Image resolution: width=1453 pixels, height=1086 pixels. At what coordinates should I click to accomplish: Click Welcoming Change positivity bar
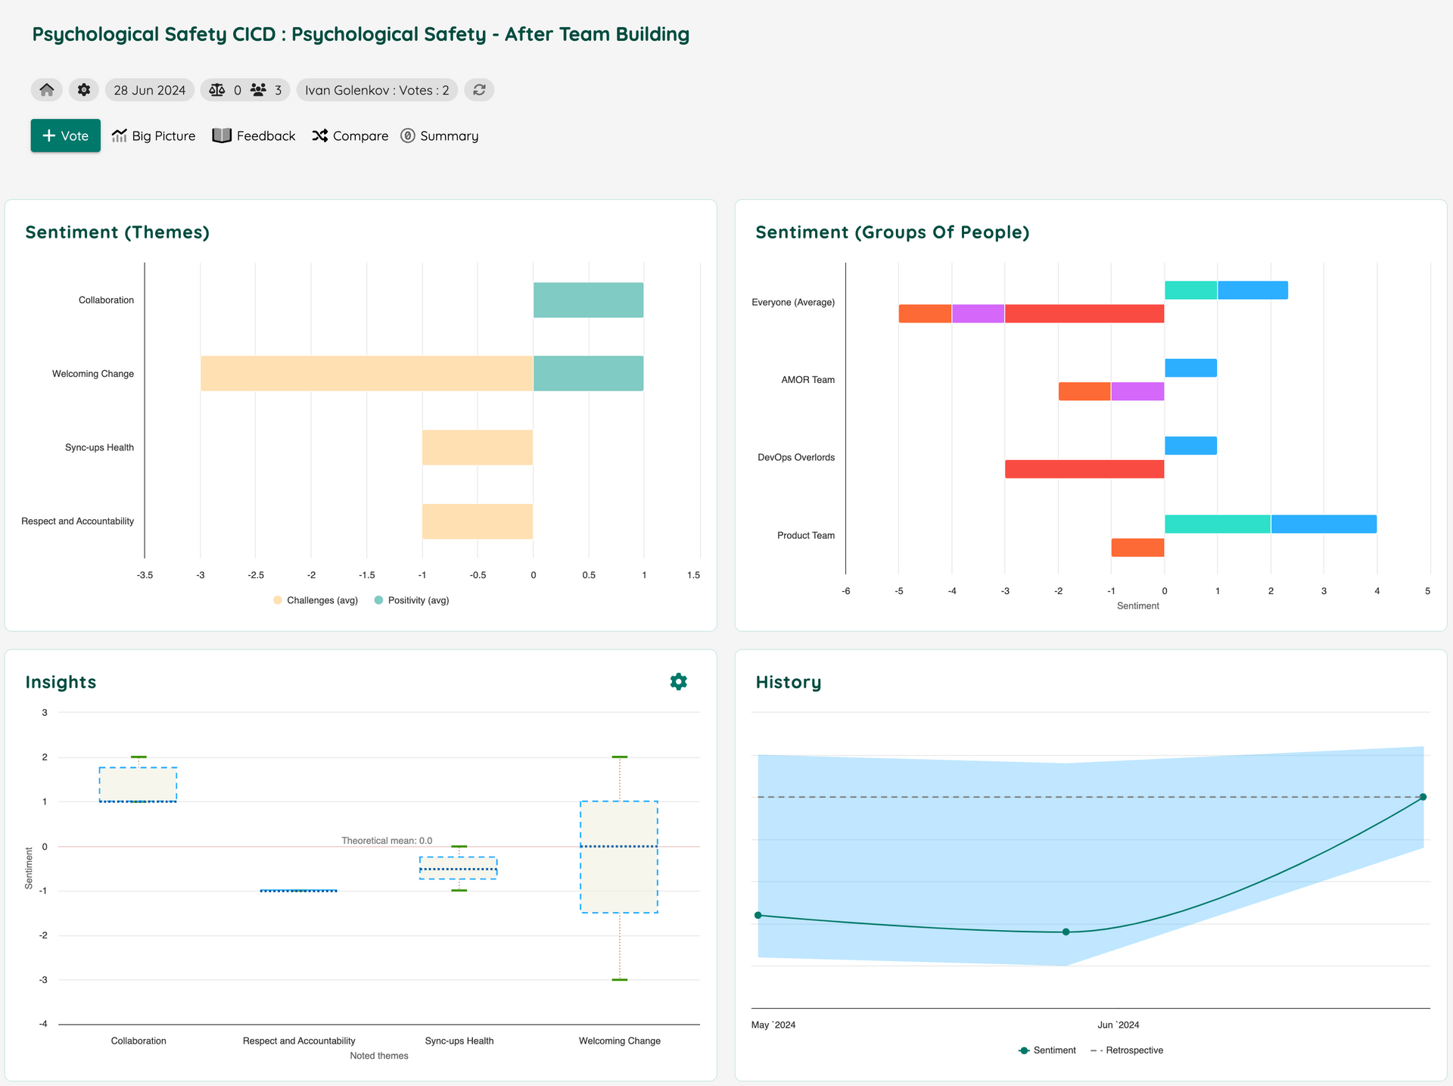pyautogui.click(x=589, y=373)
